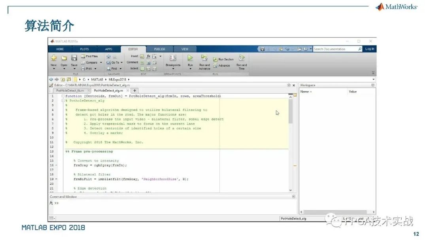The width and height of the screenshot is (427, 240).
Task: Click the New file icon
Action: click(x=54, y=58)
